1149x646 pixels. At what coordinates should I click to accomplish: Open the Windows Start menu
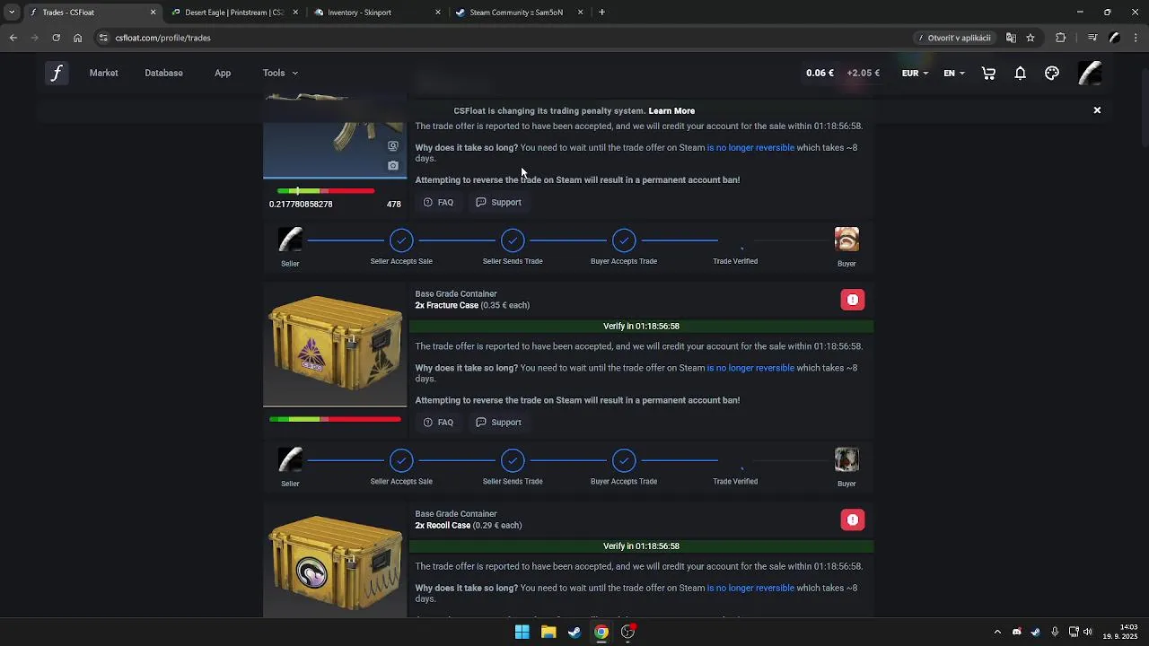(522, 632)
